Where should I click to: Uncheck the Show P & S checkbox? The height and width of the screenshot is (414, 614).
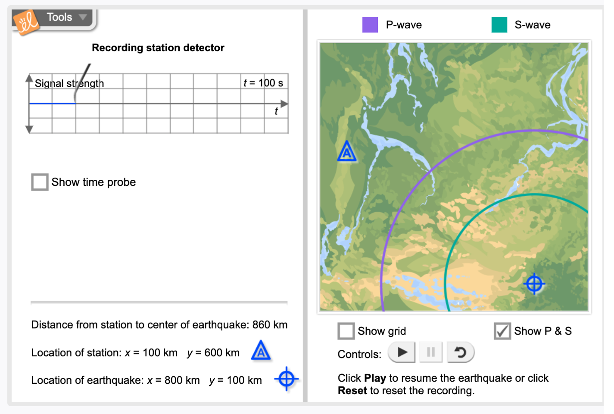click(502, 331)
